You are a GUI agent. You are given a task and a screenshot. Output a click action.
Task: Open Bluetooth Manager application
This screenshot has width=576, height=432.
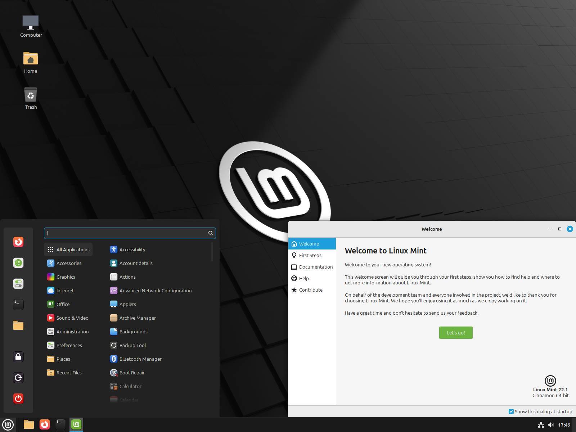[x=136, y=359]
